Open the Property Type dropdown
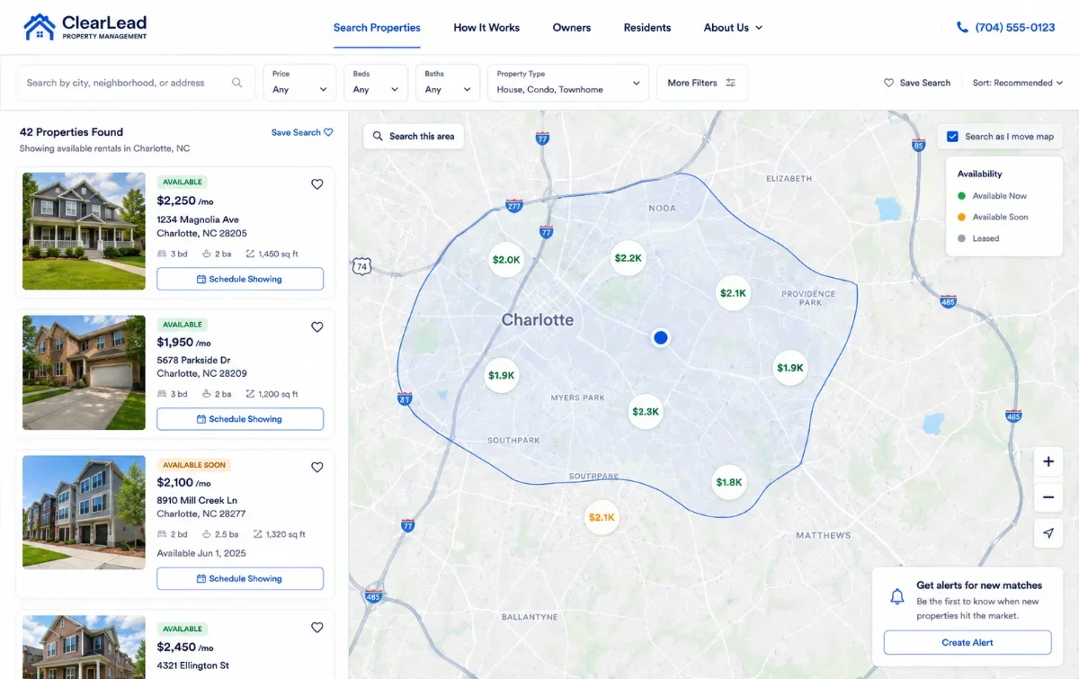Image resolution: width=1079 pixels, height=679 pixels. point(568,83)
